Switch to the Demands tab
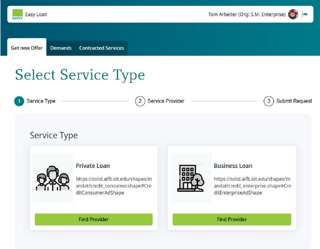This screenshot has height=249, width=320. 61,48
